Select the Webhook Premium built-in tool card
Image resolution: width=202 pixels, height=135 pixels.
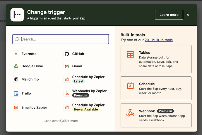pos(156,115)
